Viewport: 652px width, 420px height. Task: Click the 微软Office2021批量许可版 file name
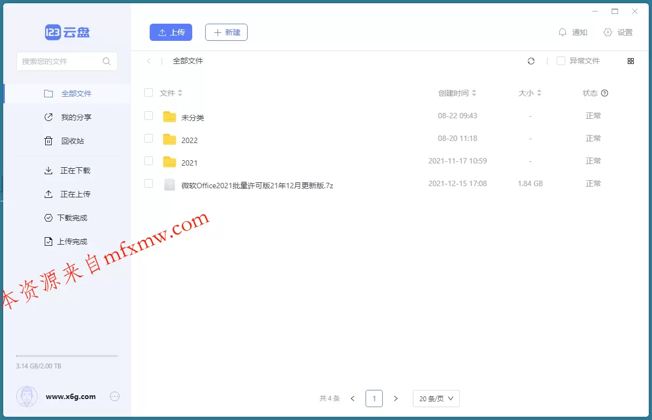click(x=257, y=186)
